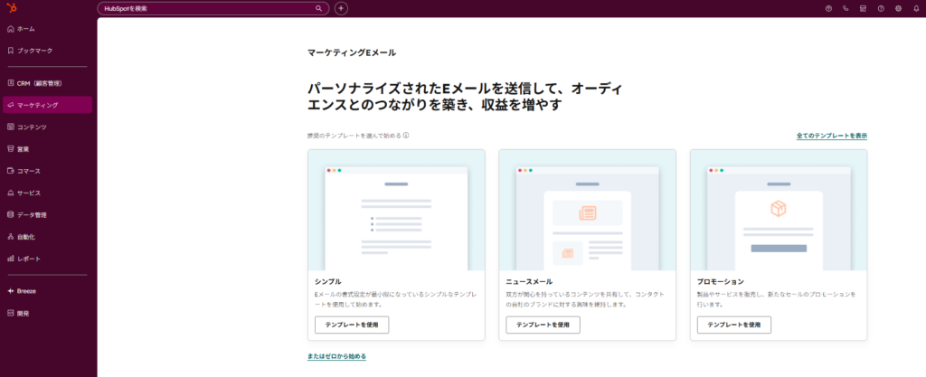Click the ニュースメール template preview image
The image size is (926, 377).
click(x=587, y=210)
